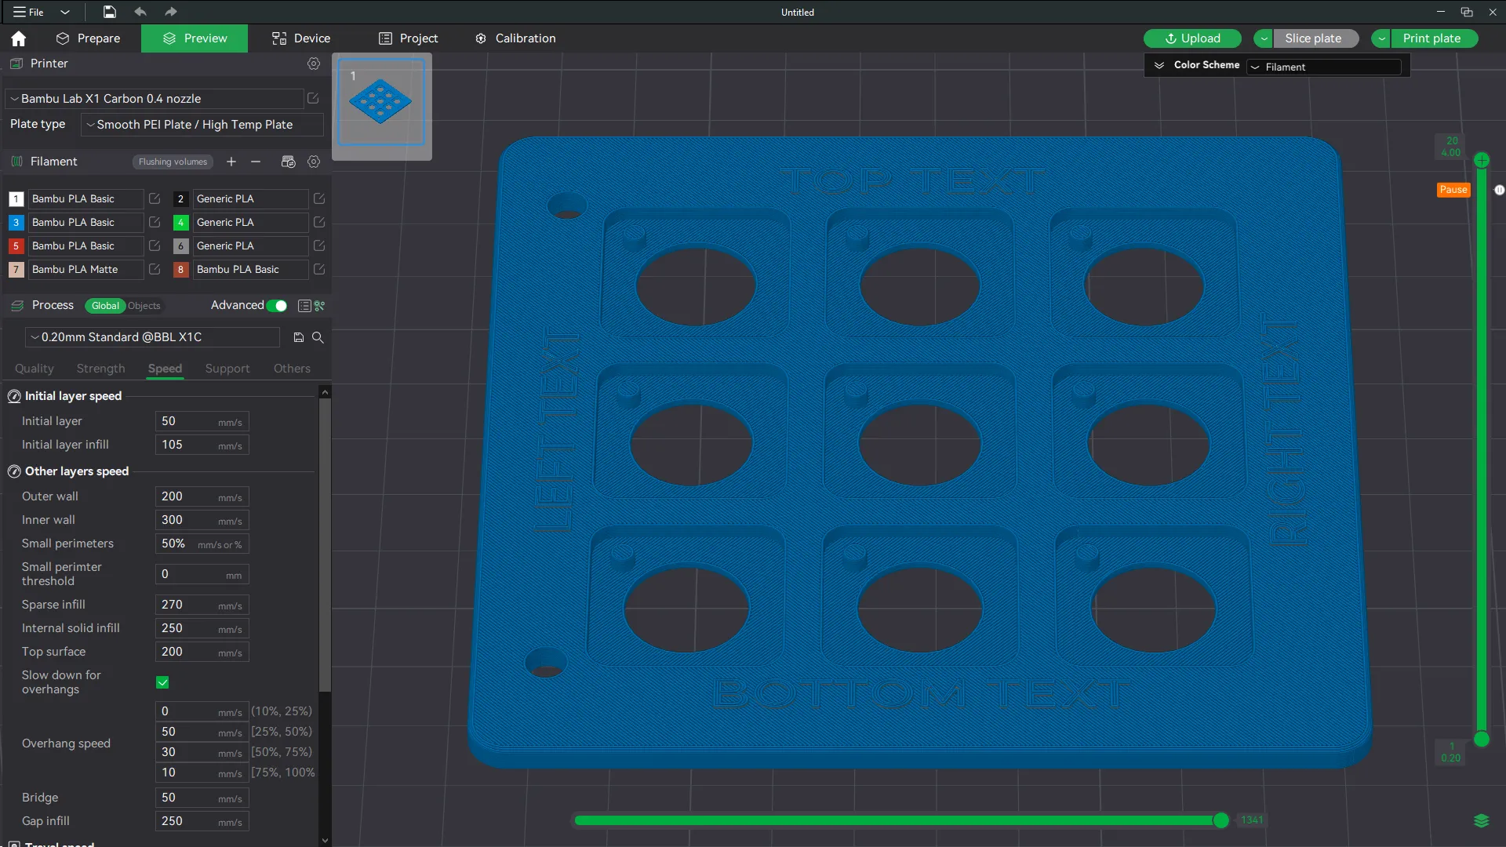Click the process settings list icon
Viewport: 1506px width, 847px height.
click(x=304, y=306)
